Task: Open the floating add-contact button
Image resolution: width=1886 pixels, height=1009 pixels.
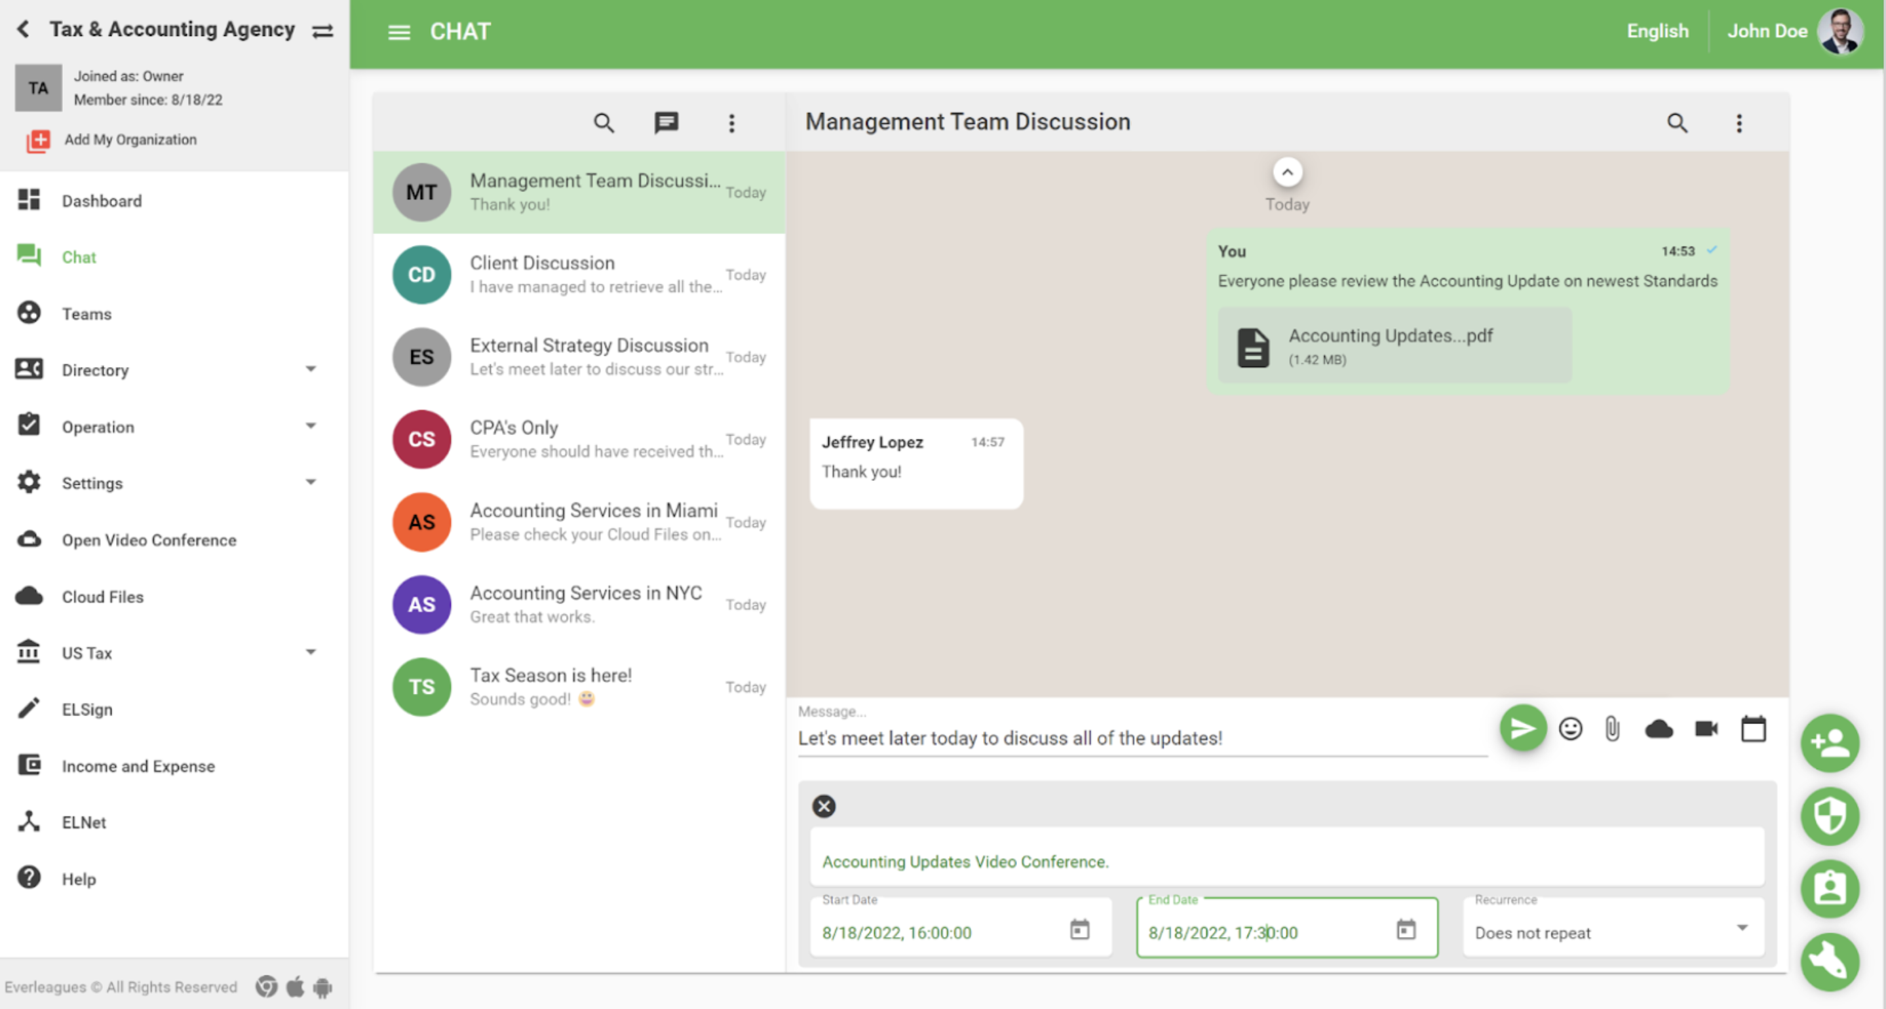Action: pyautogui.click(x=1831, y=743)
